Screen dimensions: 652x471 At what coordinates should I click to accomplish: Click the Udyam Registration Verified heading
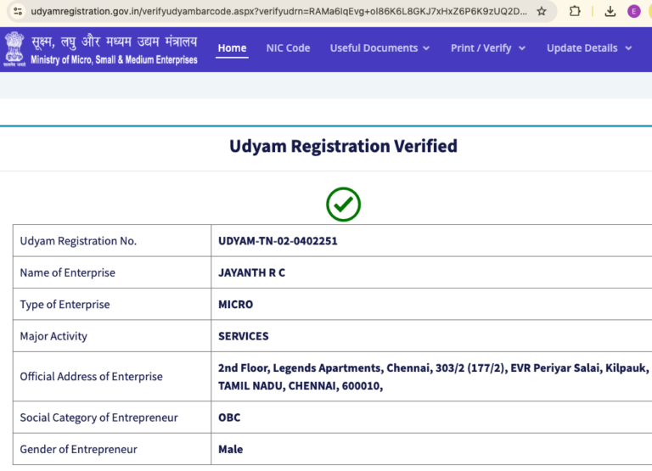343,146
